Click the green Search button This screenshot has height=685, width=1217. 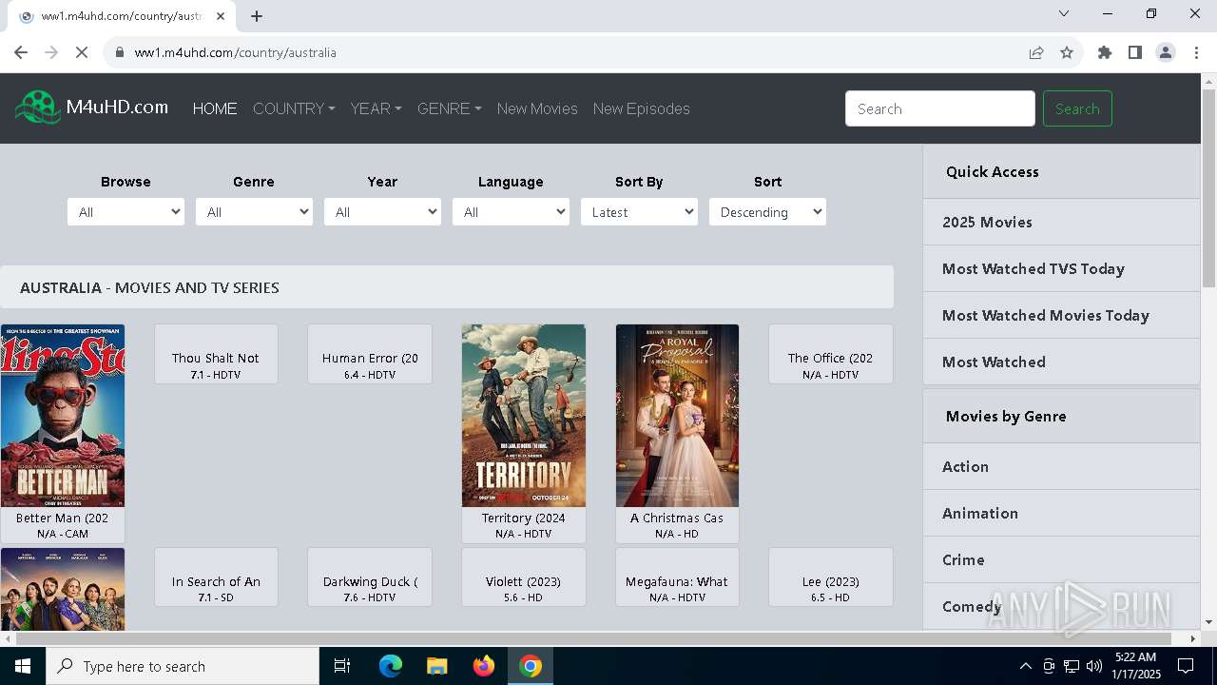1077,108
